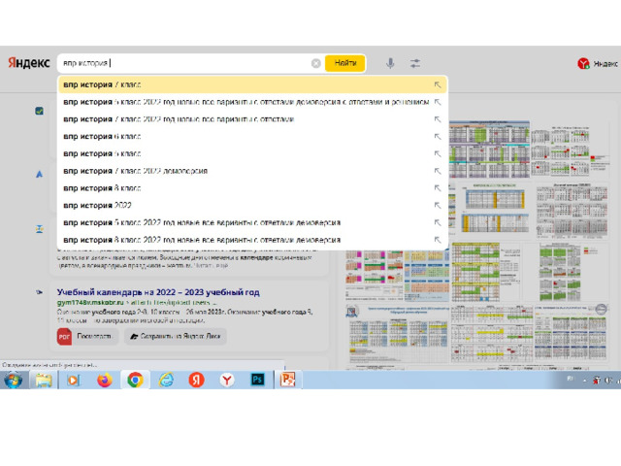Click the fill arrow on the last suggestion row
Viewport: 621px width, 466px height.
[438, 240]
